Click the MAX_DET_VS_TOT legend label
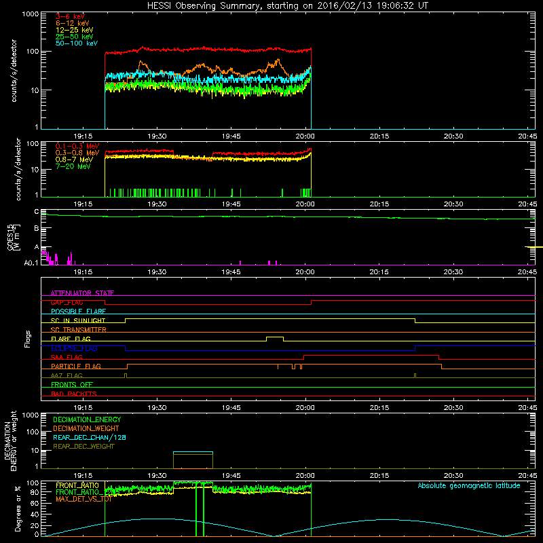Viewport: 543px width, 543px height. [83, 499]
